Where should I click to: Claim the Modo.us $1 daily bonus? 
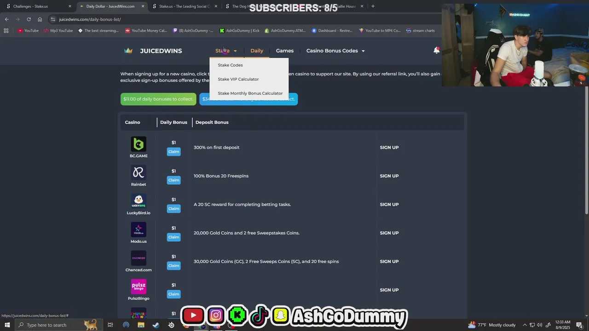tap(173, 237)
